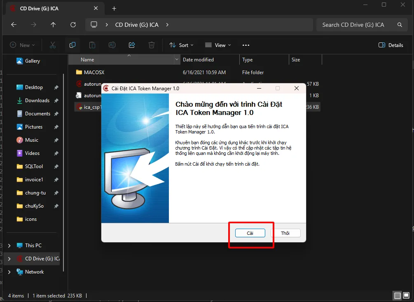Click the pin icon beside Downloads
Image resolution: width=414 pixels, height=302 pixels.
(56, 101)
